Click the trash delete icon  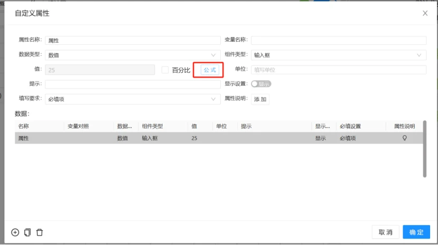[40, 232]
